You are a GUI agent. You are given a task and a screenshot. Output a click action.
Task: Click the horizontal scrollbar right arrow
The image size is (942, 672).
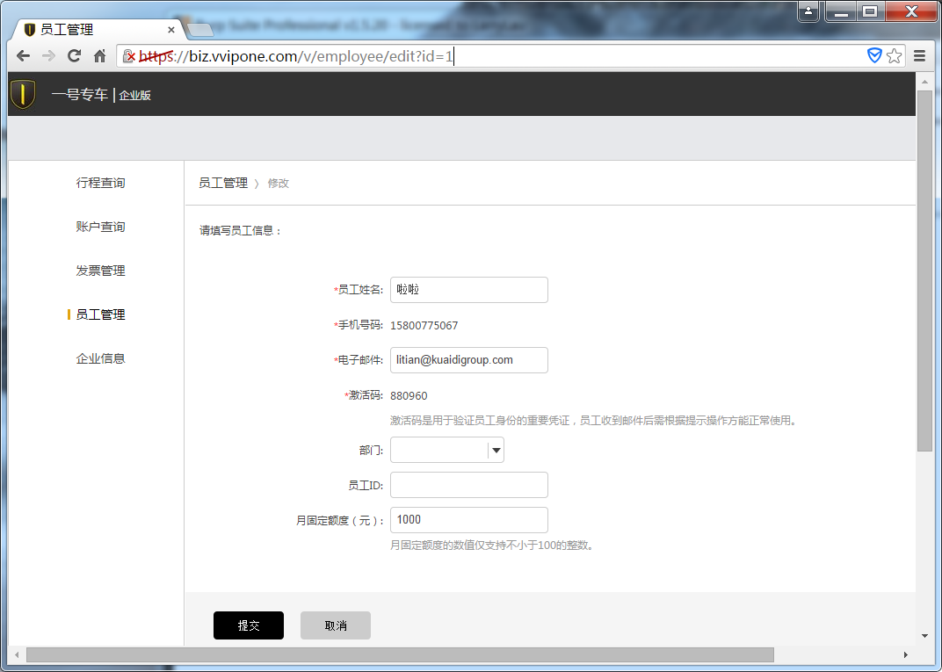pos(905,654)
